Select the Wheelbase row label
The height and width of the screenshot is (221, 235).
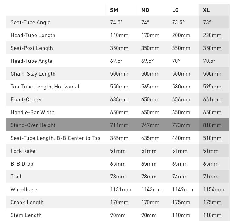click(x=24, y=189)
